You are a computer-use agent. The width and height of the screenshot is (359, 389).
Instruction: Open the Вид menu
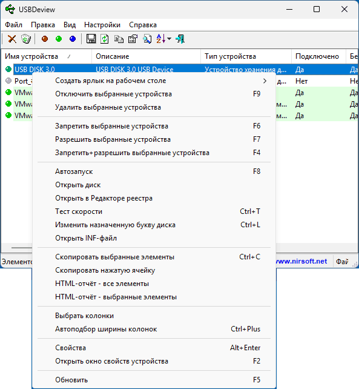coord(70,25)
